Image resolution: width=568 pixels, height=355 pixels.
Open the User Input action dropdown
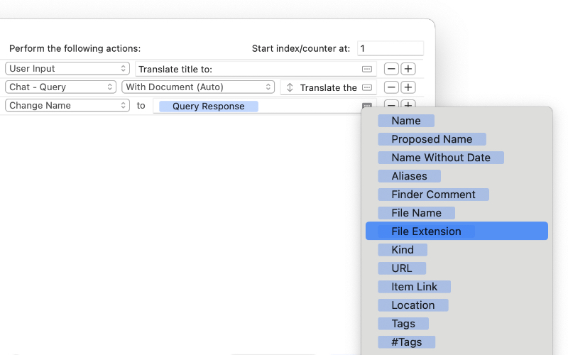point(67,69)
